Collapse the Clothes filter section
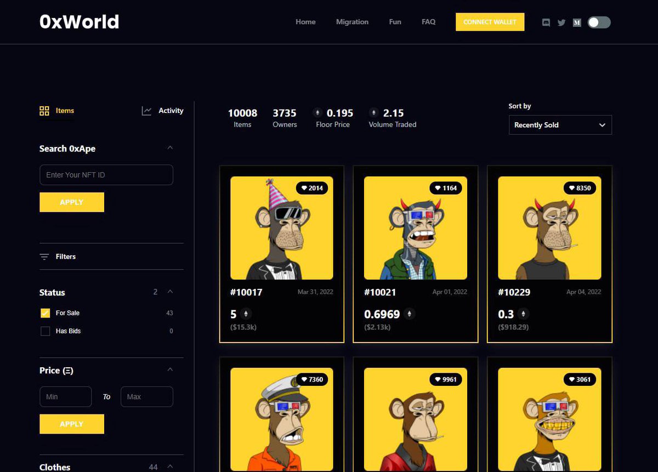The image size is (658, 472). point(170,467)
